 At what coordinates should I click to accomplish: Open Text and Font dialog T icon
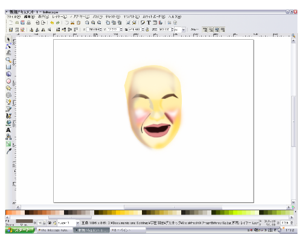(149, 23)
